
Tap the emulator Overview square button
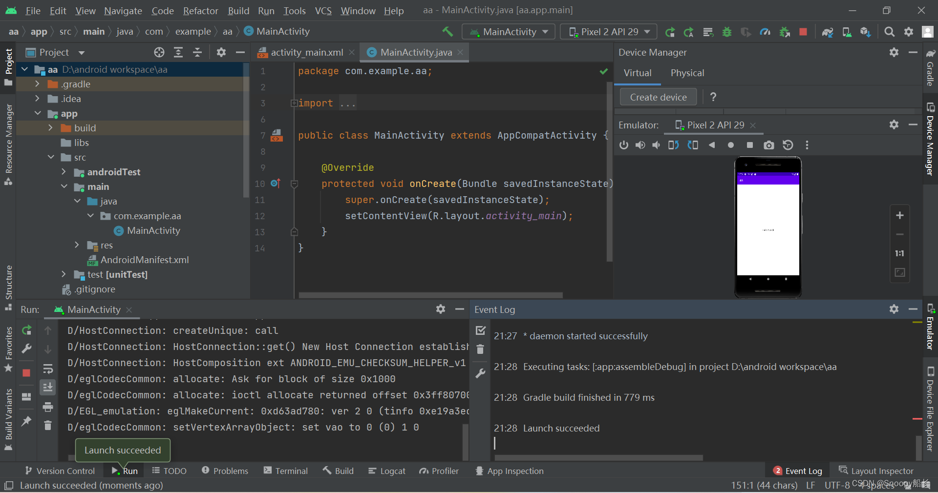pos(750,145)
